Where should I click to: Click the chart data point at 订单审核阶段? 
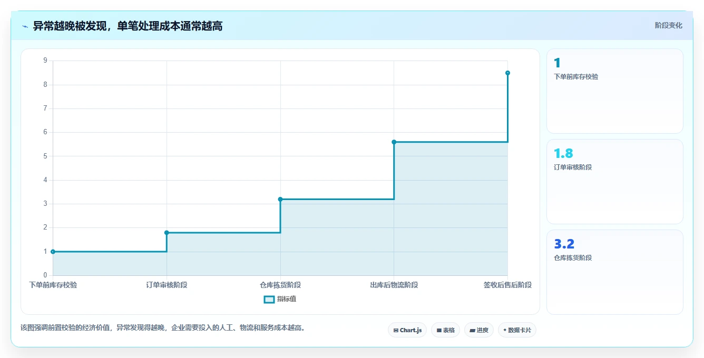point(167,233)
